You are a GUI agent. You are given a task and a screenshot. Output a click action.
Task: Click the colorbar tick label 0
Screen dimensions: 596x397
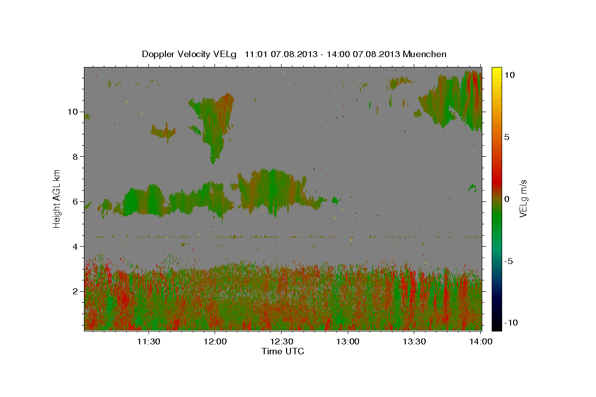click(x=506, y=199)
